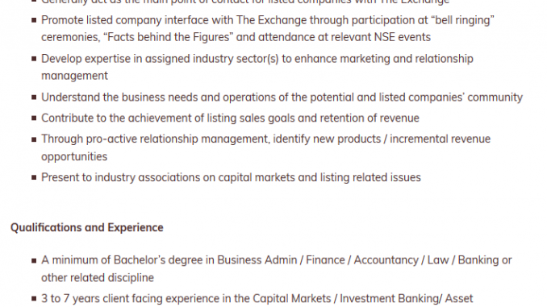547x307 pixels.
Task: Click the bullet before 'Develop expertise in assigned'
Action: (34, 59)
